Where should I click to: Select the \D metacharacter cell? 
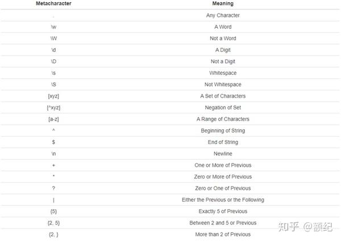point(53,61)
